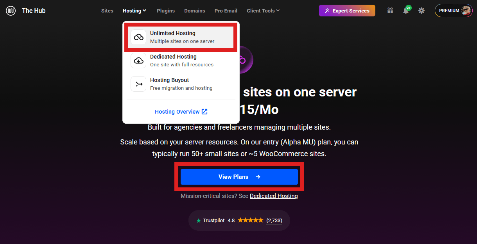Screen dimensions: 477x244
Task: Open the settings gear icon
Action: pos(421,11)
